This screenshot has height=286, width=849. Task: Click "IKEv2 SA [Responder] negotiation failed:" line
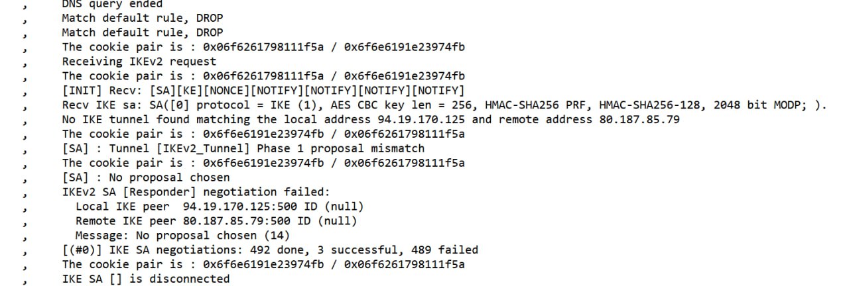click(x=196, y=192)
